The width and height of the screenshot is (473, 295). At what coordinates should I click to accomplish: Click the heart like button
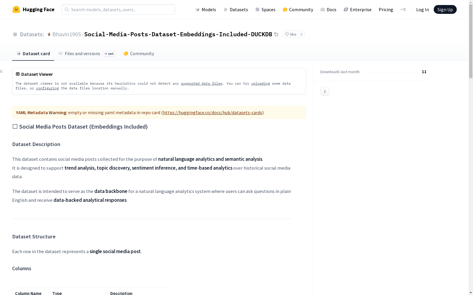[291, 34]
